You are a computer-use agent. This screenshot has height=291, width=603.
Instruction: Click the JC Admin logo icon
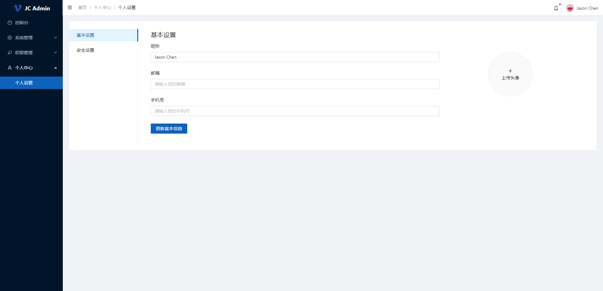18,8
